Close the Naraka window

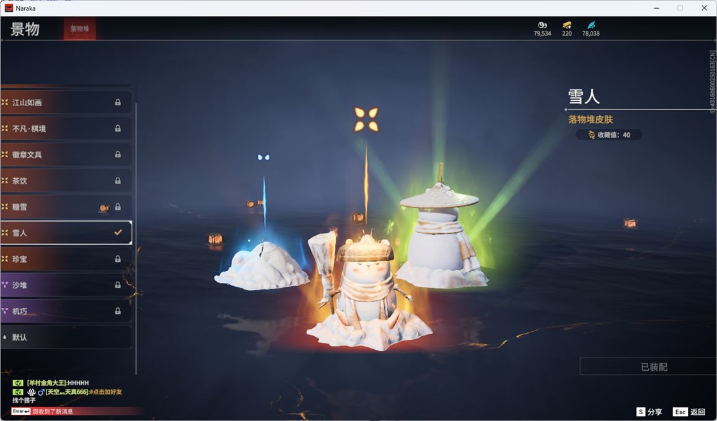704,8
